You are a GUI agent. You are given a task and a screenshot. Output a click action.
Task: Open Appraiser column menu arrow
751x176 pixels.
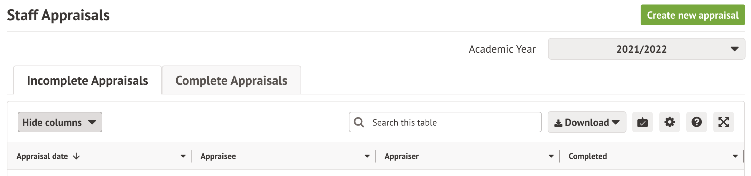point(551,156)
